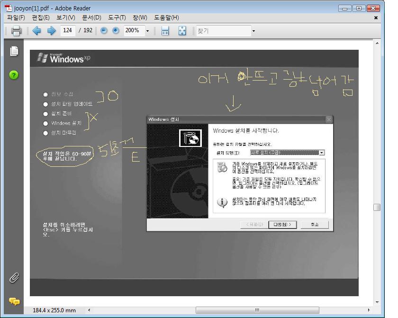Open the green help icon in sidebar
Viewport: 398px width, 318px height.
pos(14,75)
